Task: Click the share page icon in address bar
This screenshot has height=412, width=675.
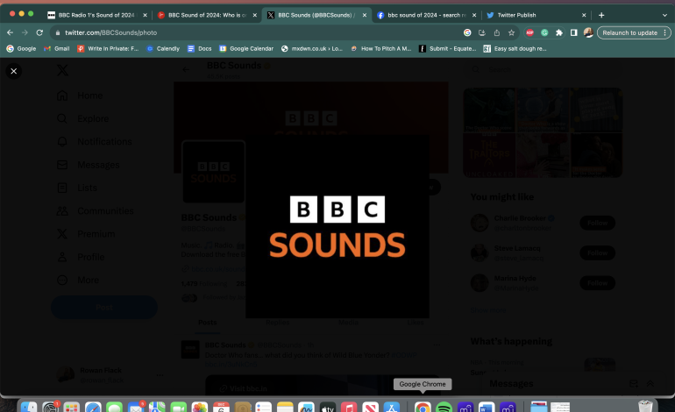Action: click(x=497, y=32)
